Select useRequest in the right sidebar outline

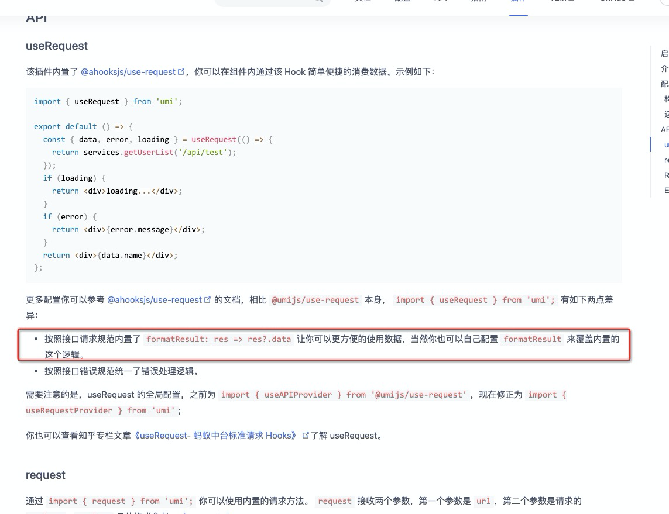[665, 144]
